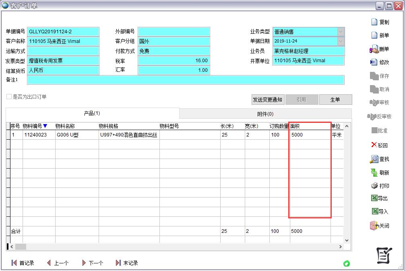Open the 查找 search tool
The height and width of the screenshot is (271, 405).
pos(374,159)
